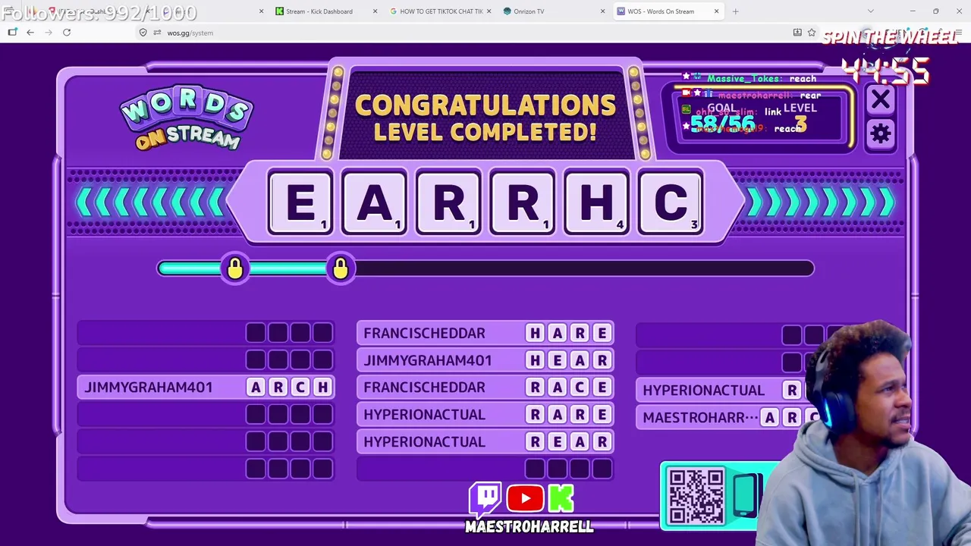
Task: Click the first lock on the progress bar
Action: click(234, 268)
